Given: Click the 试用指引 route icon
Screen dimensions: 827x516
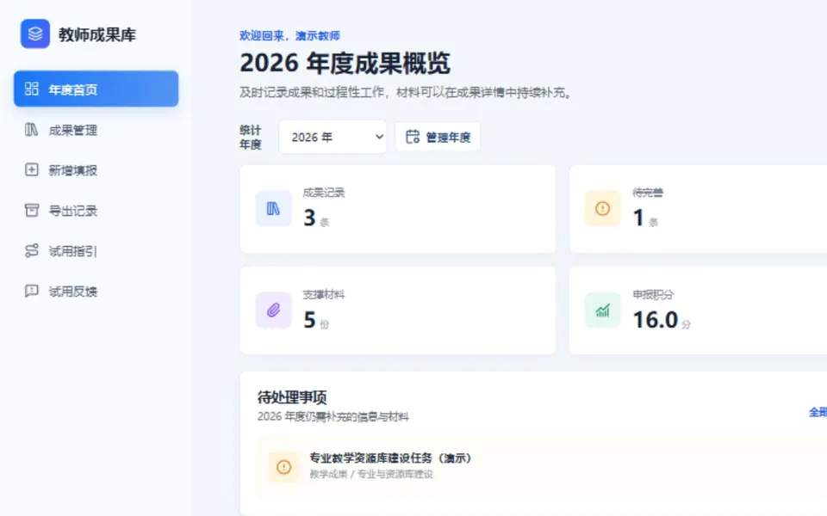Looking at the screenshot, I should click(x=32, y=250).
